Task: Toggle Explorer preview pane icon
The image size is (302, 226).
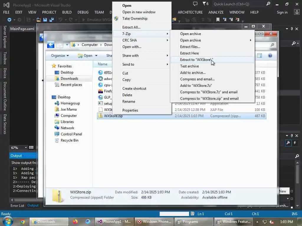Action: pos(260,56)
